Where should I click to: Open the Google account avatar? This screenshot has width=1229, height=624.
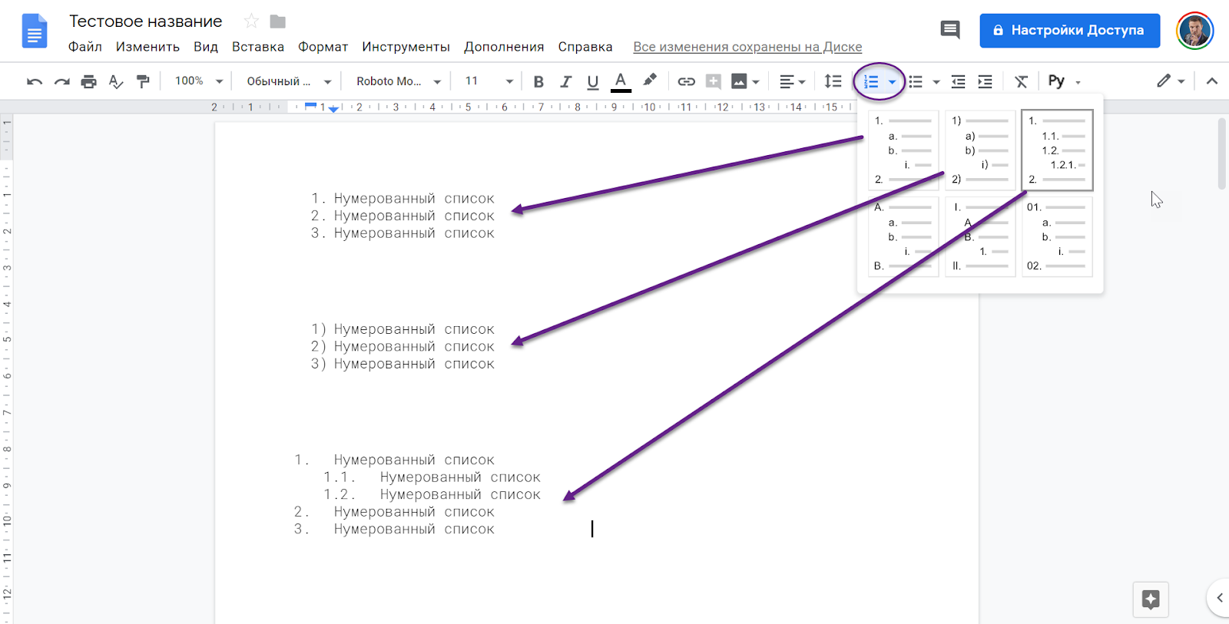1194,31
